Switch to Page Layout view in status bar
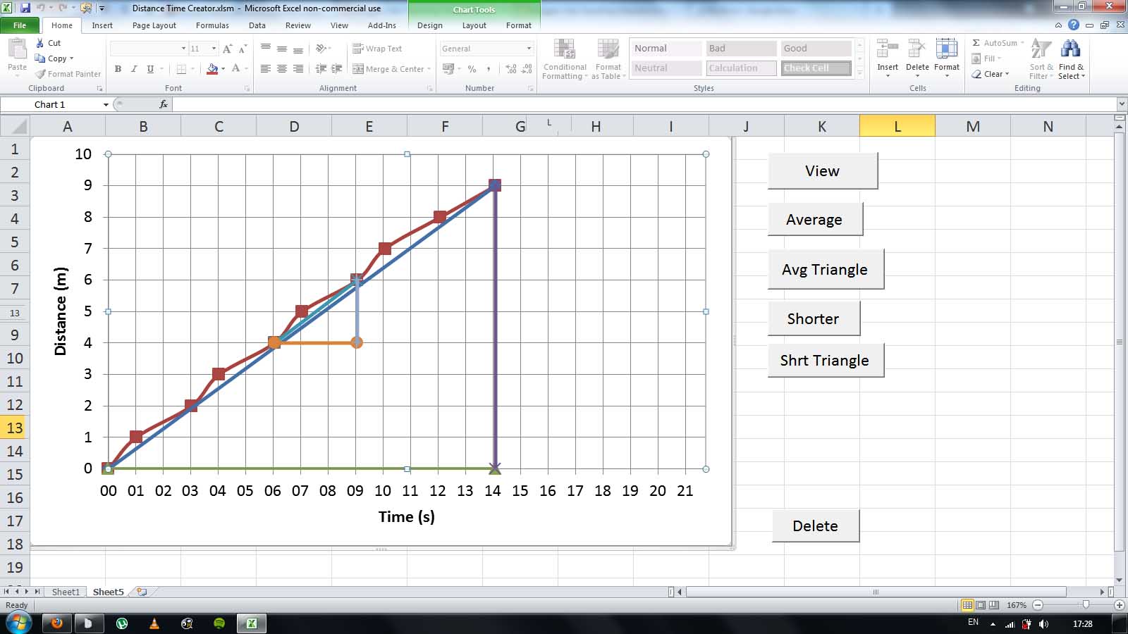 point(981,605)
